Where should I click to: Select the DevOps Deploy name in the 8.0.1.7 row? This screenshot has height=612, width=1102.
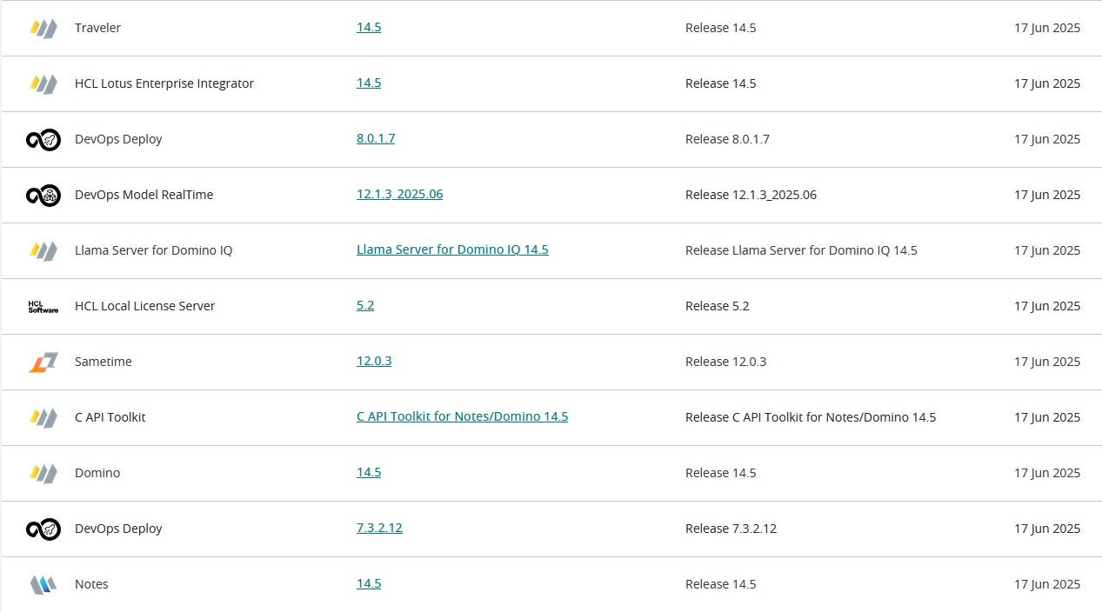click(118, 139)
